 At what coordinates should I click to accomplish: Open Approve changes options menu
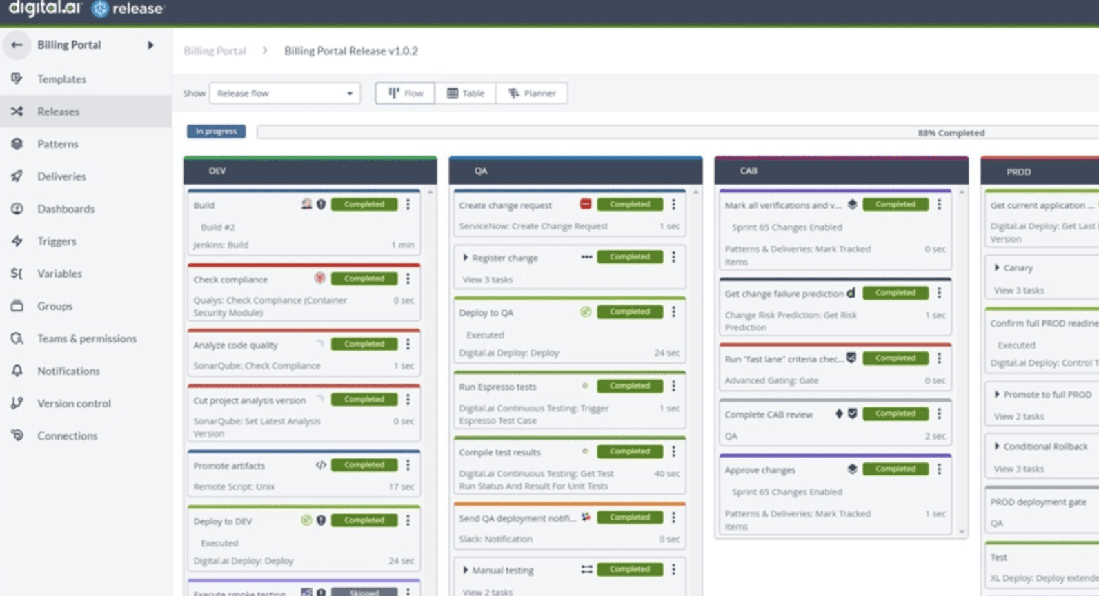coord(940,469)
